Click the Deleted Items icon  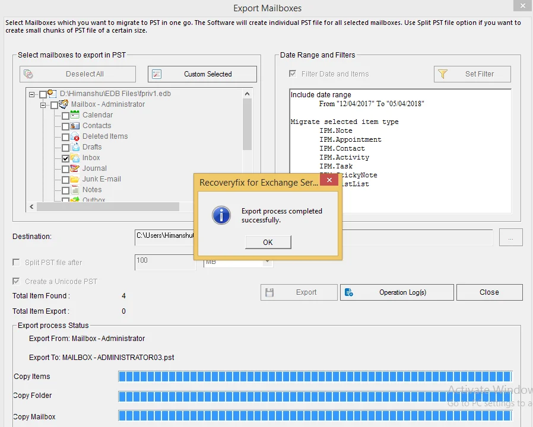pos(75,136)
